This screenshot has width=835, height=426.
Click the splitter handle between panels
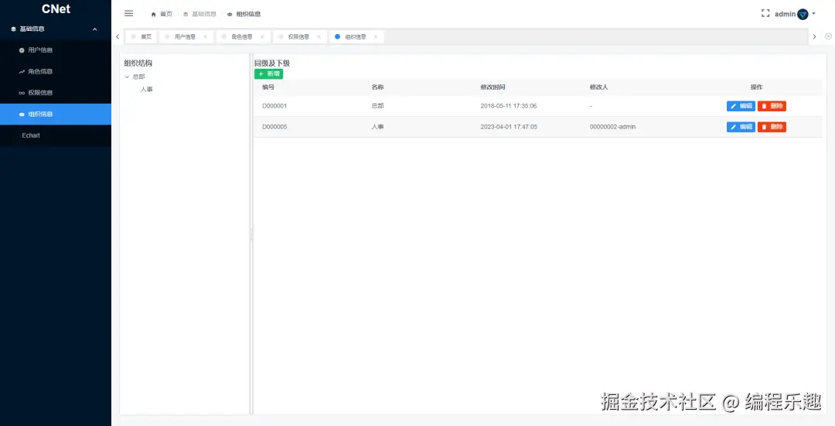[x=251, y=233]
